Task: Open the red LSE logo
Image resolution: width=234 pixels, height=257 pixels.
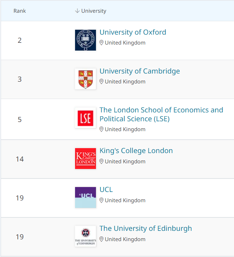Action: point(86,118)
